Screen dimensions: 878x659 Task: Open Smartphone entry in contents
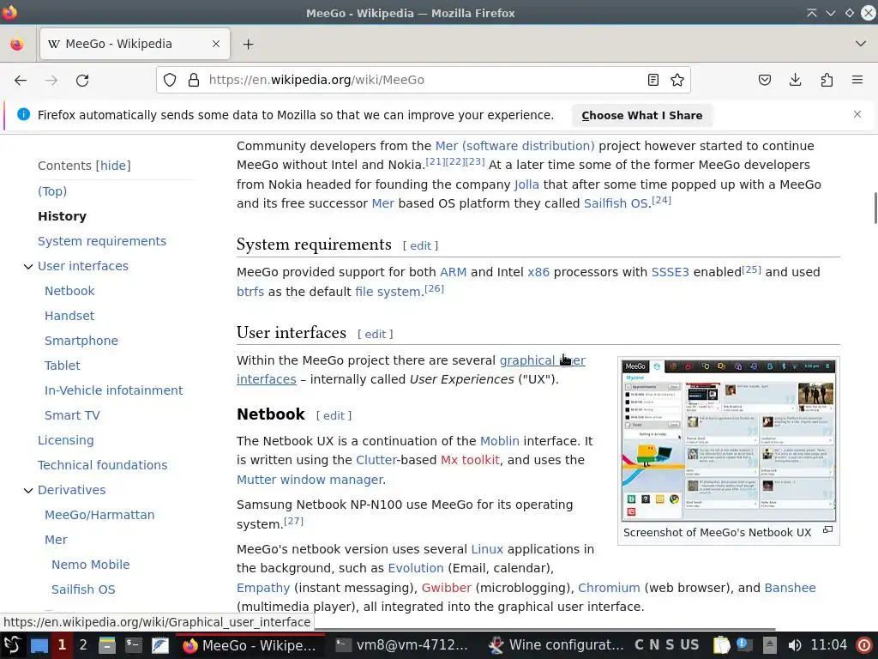coord(81,341)
